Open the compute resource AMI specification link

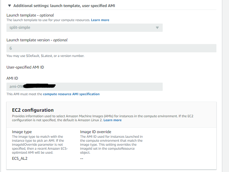tap(71, 94)
